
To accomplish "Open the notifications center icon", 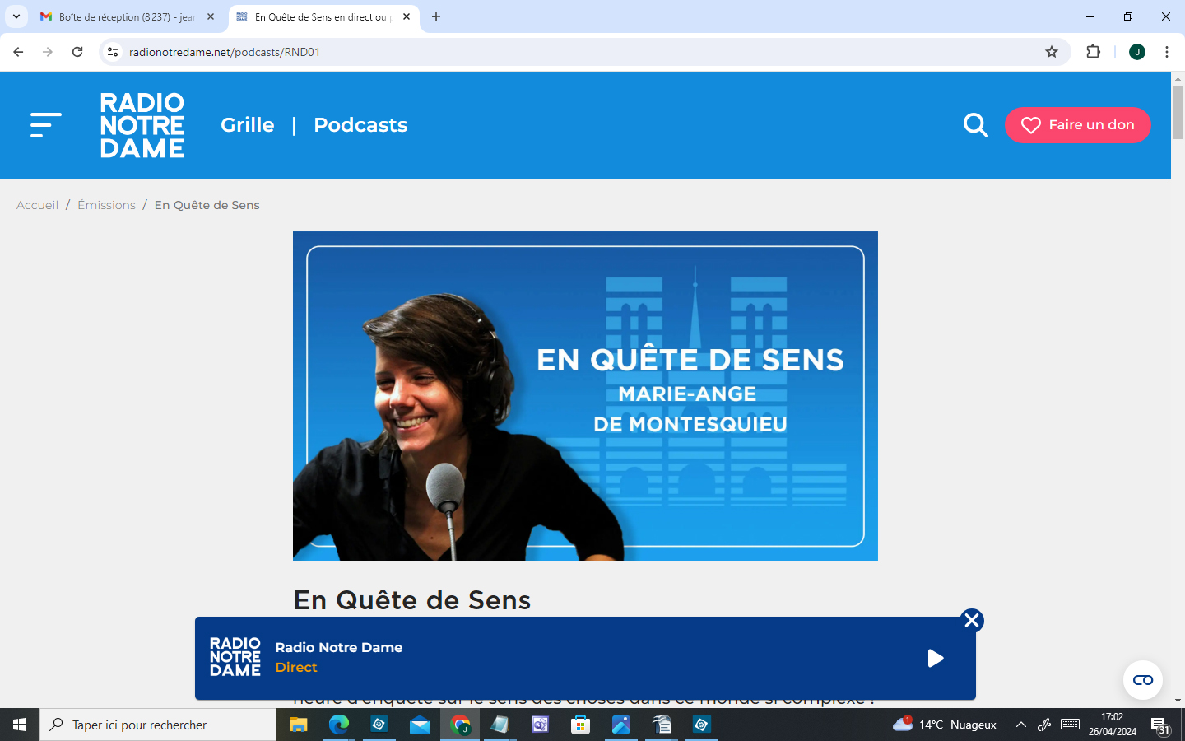I will 1160,725.
